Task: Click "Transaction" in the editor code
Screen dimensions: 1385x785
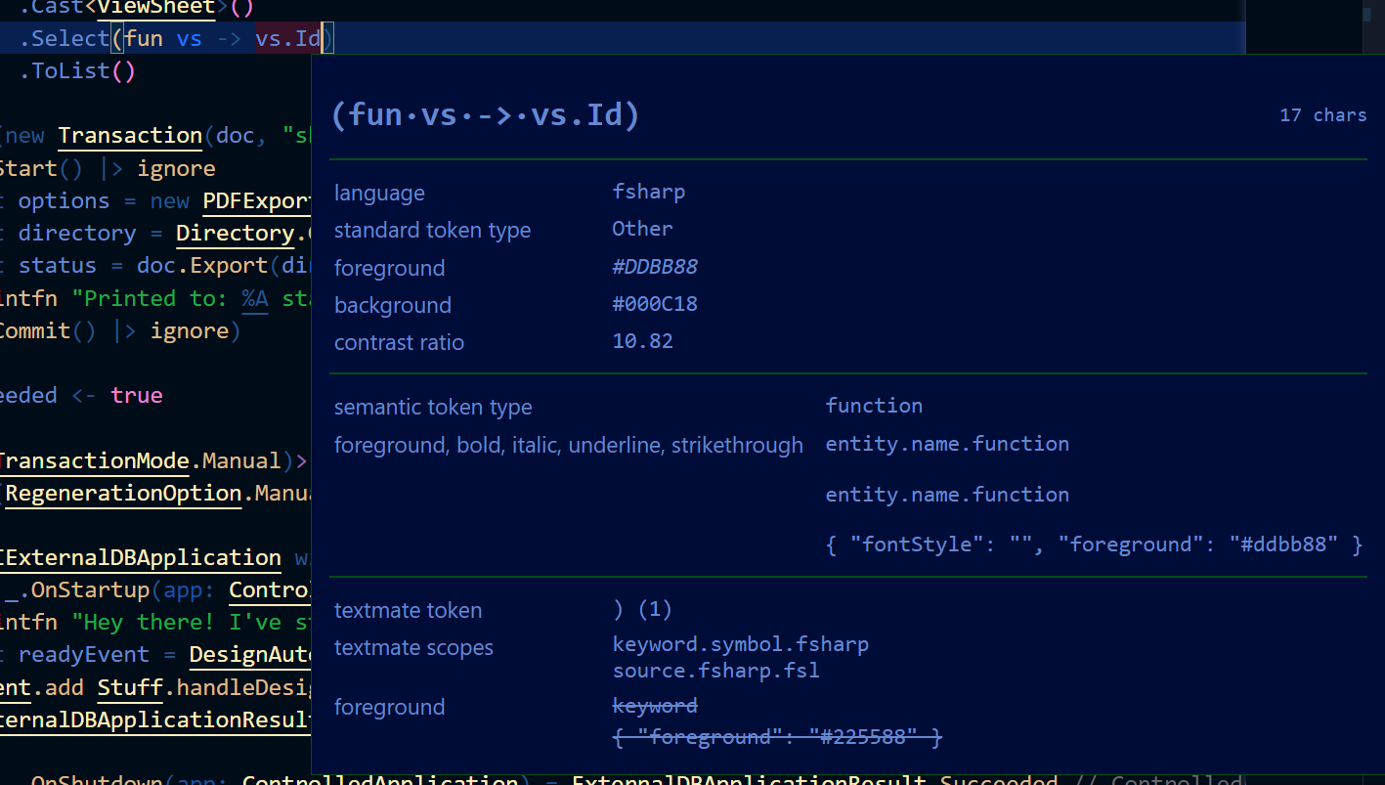Action: (130, 135)
